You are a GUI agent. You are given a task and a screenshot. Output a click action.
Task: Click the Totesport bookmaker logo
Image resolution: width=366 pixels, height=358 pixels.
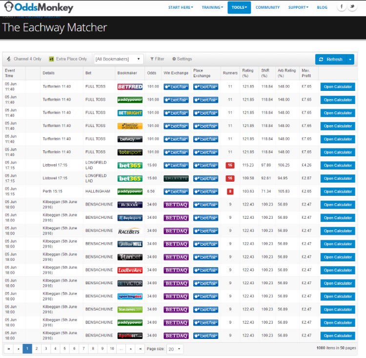(x=130, y=152)
